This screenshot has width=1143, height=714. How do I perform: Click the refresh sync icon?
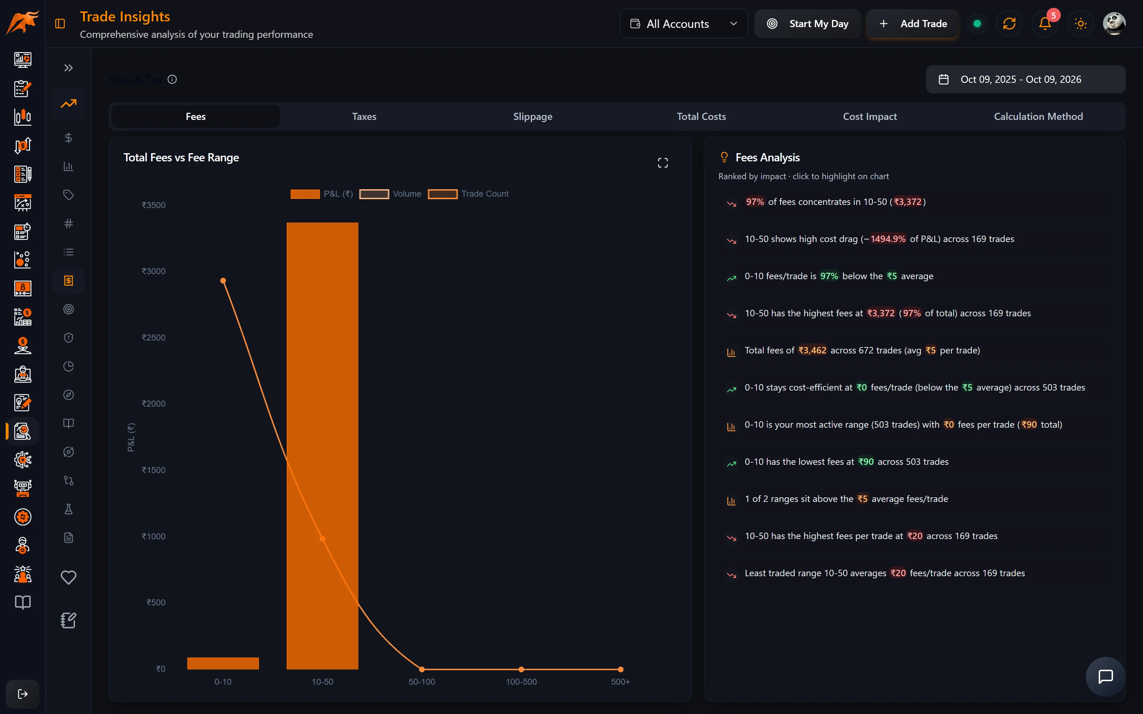pos(1009,24)
